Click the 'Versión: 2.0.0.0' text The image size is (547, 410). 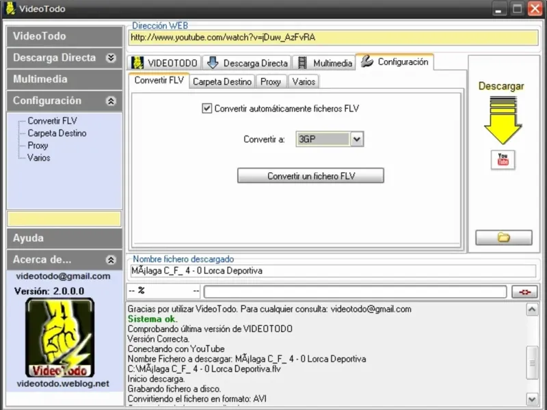click(49, 292)
